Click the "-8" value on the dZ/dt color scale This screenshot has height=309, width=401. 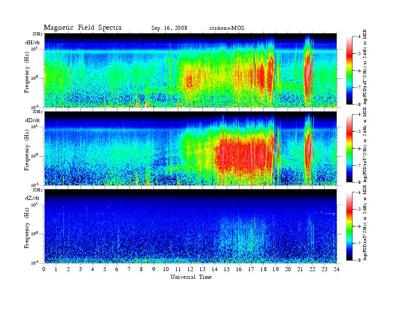coord(358,260)
